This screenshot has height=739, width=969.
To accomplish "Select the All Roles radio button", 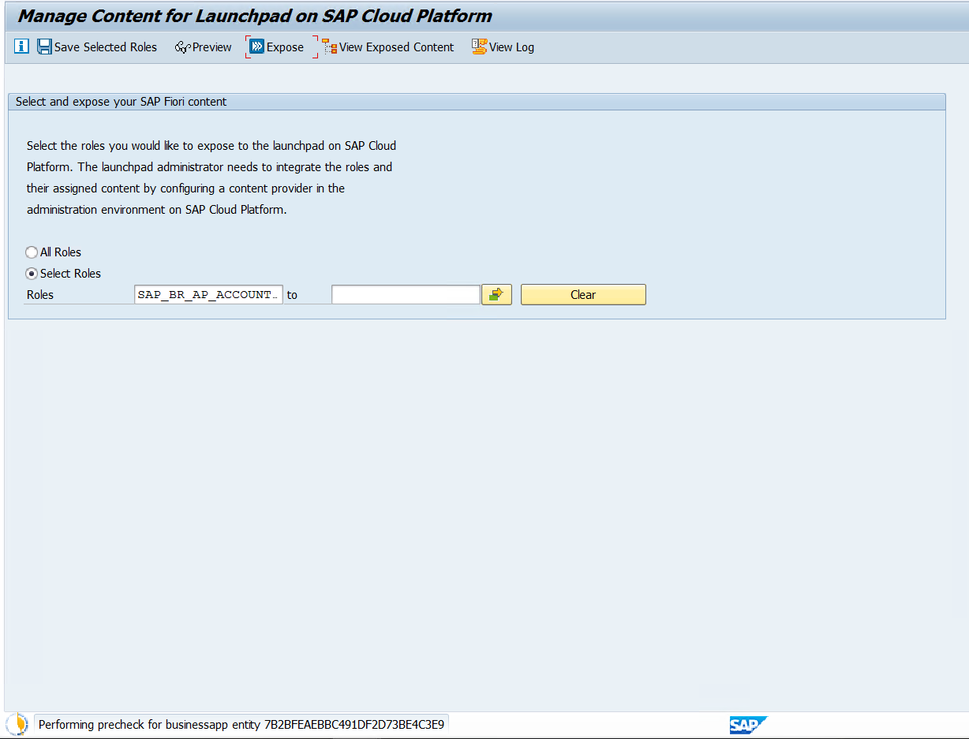I will pyautogui.click(x=32, y=252).
